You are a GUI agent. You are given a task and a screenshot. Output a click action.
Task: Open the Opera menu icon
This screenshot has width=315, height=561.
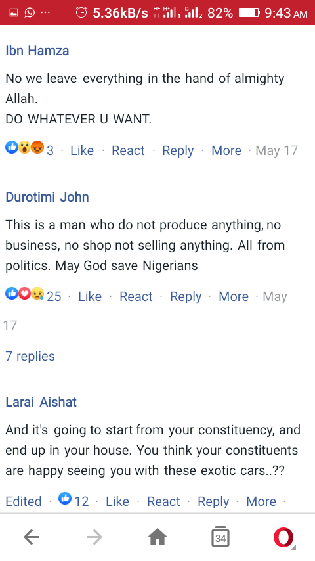[283, 537]
